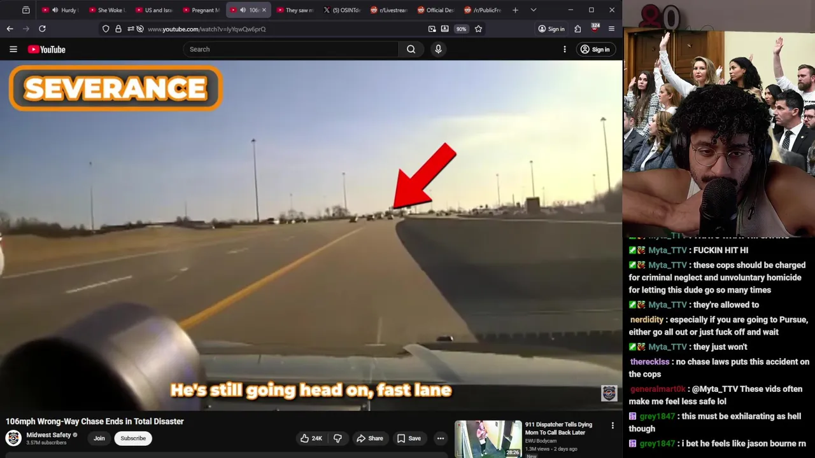Click the YouTube search magnifier button
Image resolution: width=815 pixels, height=458 pixels.
(411, 49)
